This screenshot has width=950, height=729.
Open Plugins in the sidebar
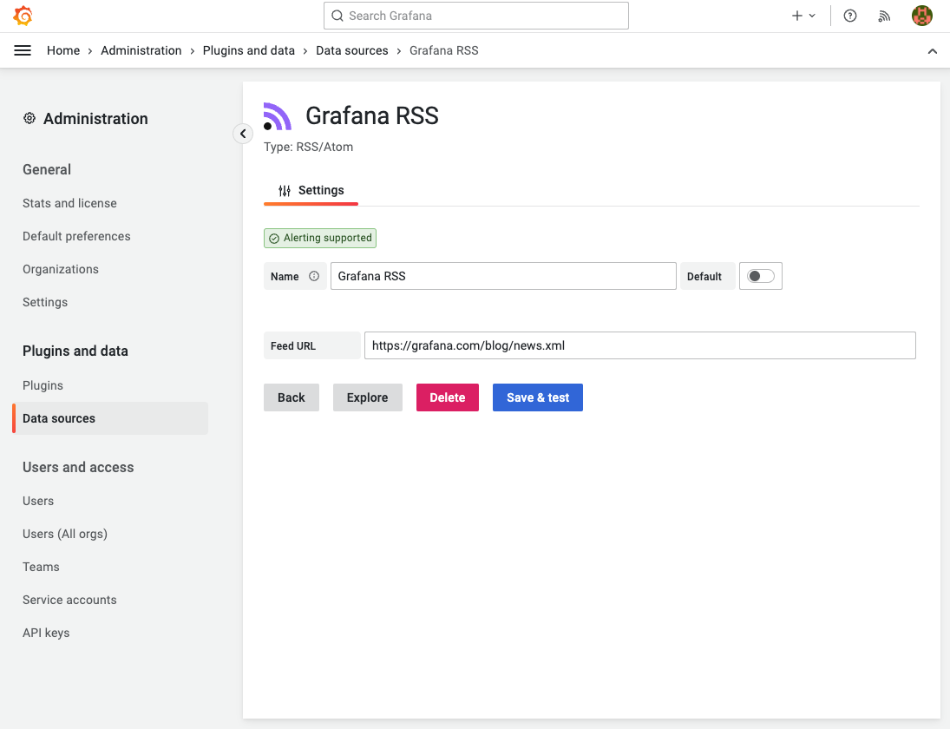point(43,385)
